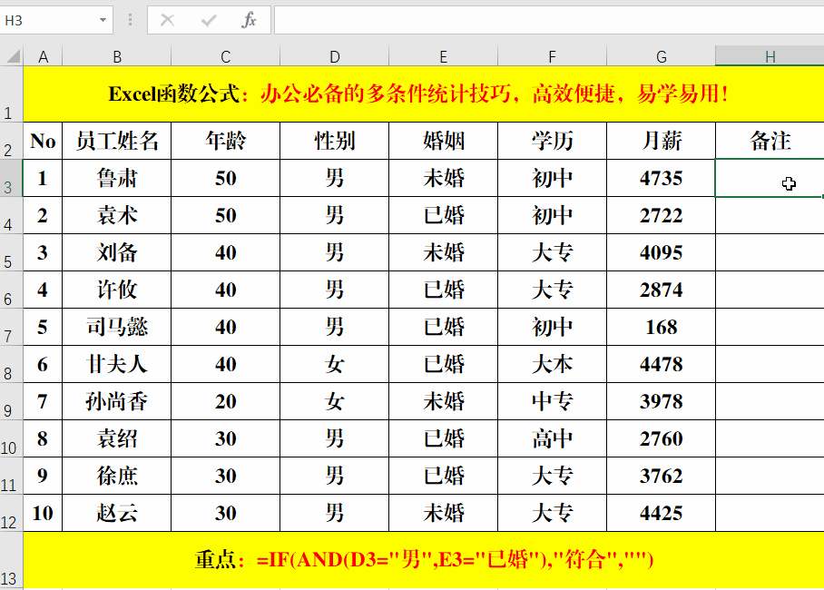The height and width of the screenshot is (590, 824).
Task: Click the Insert Function fx icon
Action: click(x=249, y=21)
